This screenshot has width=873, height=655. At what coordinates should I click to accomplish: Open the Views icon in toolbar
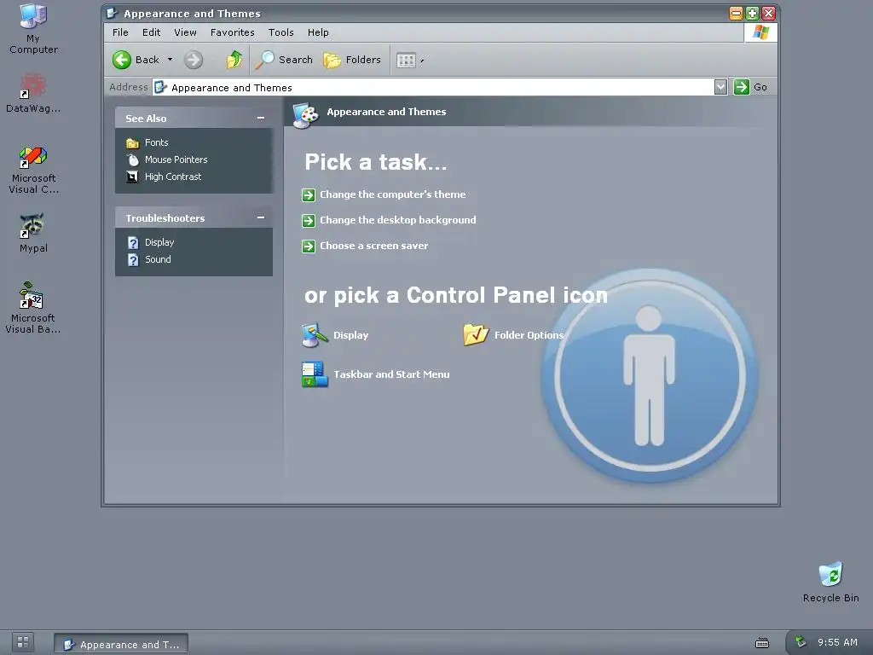click(406, 61)
